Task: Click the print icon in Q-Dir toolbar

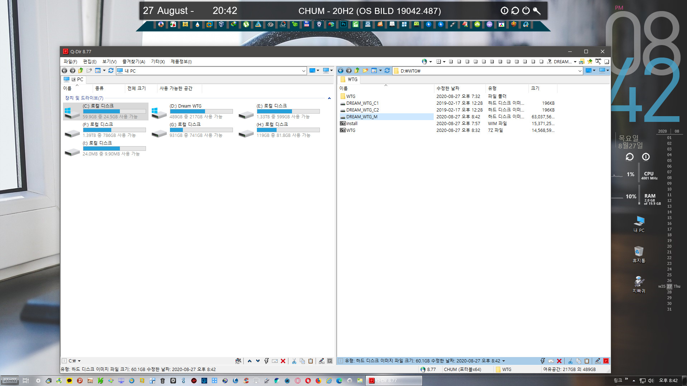Action: (x=582, y=61)
